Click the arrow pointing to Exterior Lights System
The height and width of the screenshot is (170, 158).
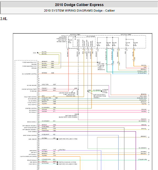click(101, 91)
